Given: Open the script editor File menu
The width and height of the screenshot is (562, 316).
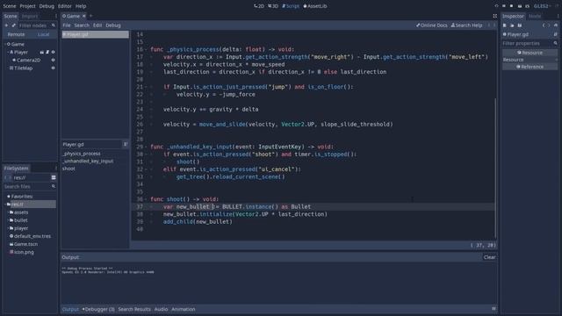Looking at the screenshot, I should click(67, 25).
